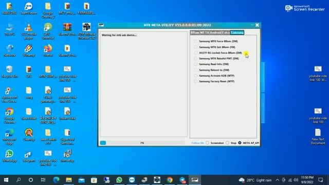Minimize the MTK Meta Utility window
The image size is (329, 185).
[x=252, y=25]
